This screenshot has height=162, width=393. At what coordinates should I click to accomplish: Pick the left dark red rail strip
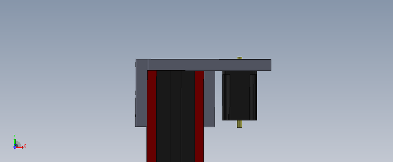pos(152,115)
